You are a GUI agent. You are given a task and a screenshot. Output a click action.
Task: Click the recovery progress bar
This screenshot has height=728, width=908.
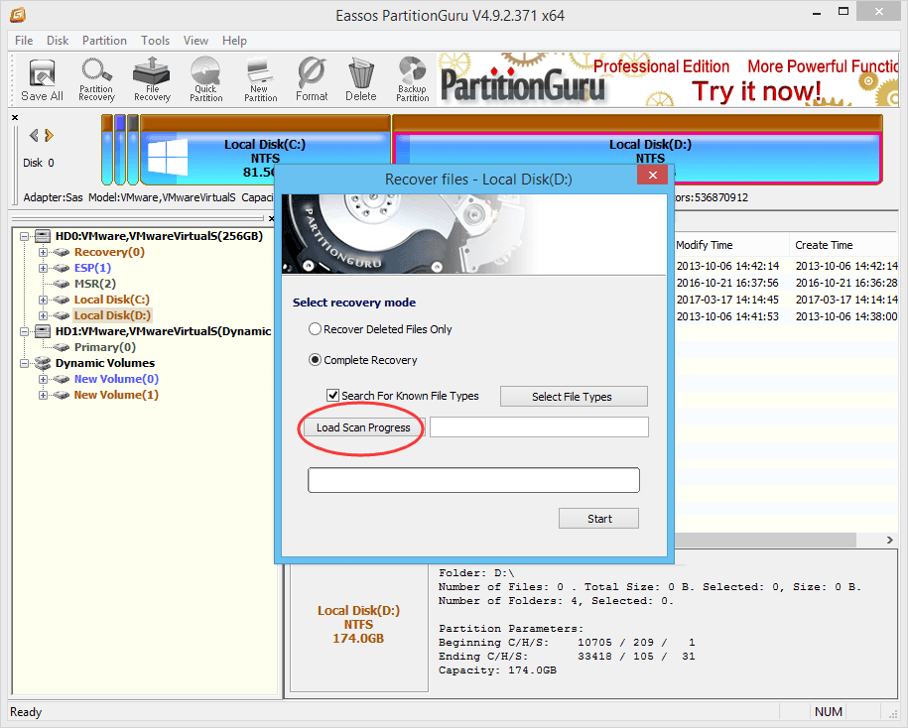(x=473, y=480)
